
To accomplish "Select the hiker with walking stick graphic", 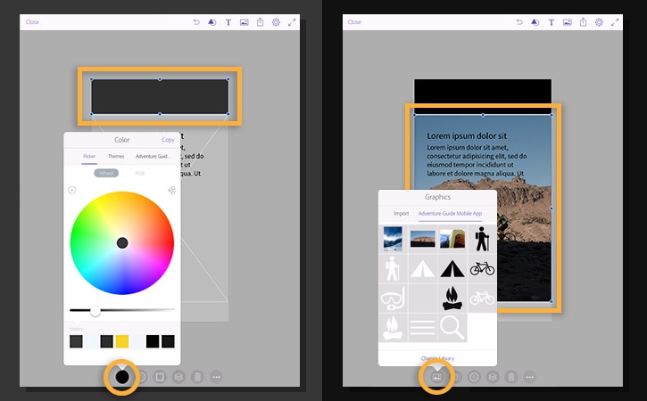I will 482,239.
